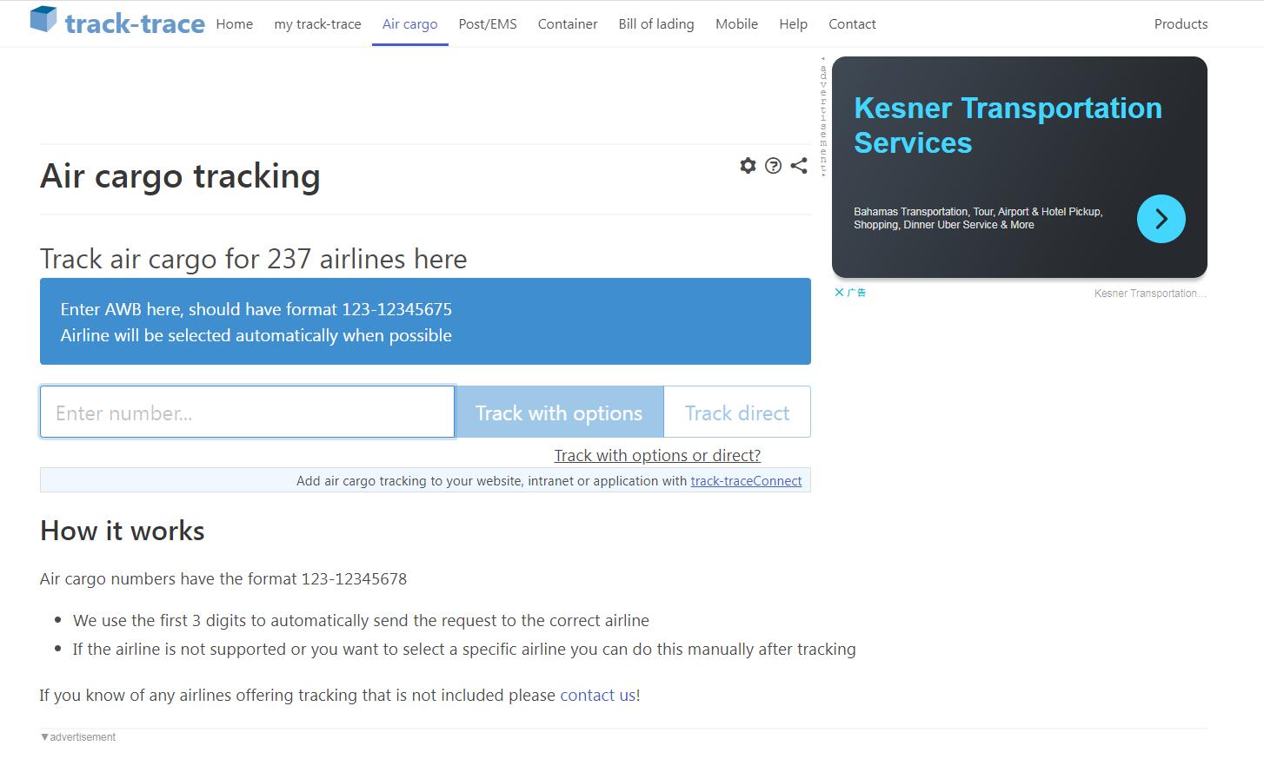Open the Products menu
1264x759 pixels.
coord(1181,24)
